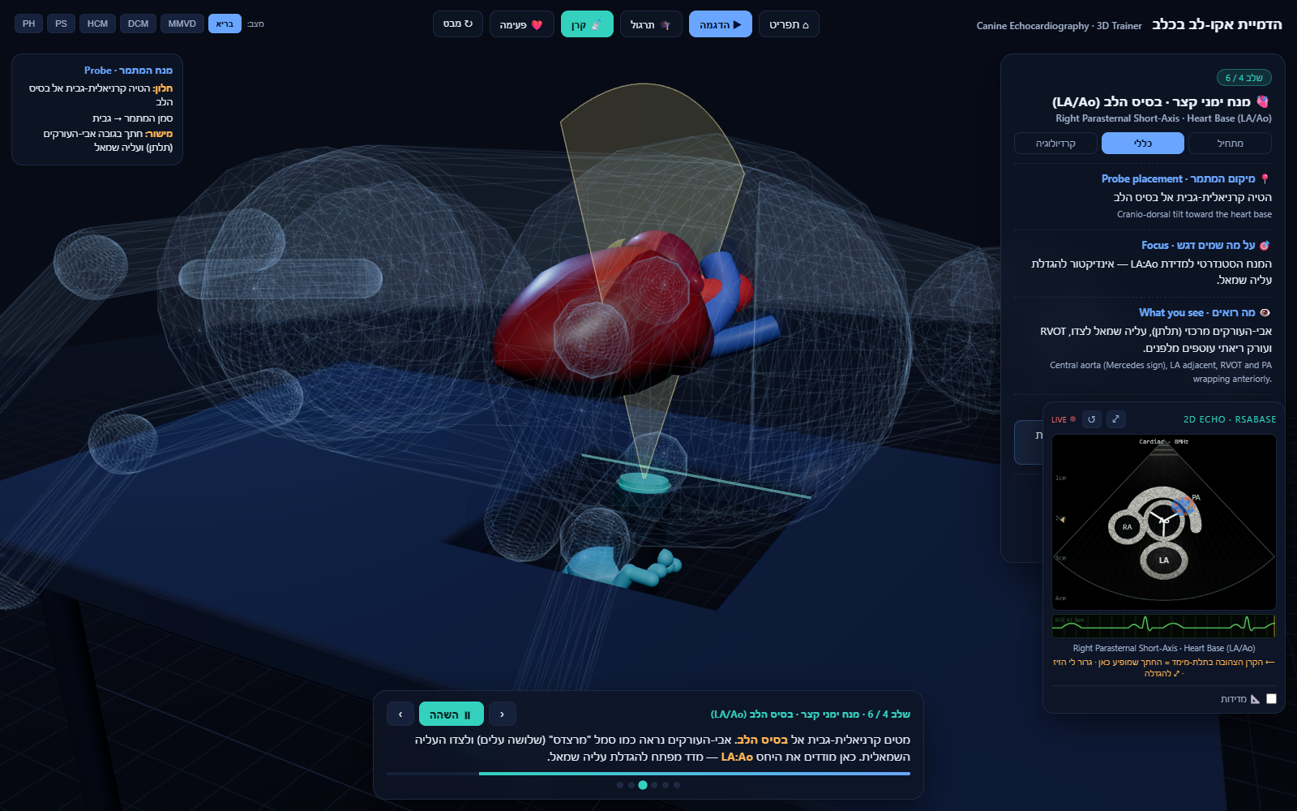Switch condition to DCM
The image size is (1297, 811).
[138, 24]
